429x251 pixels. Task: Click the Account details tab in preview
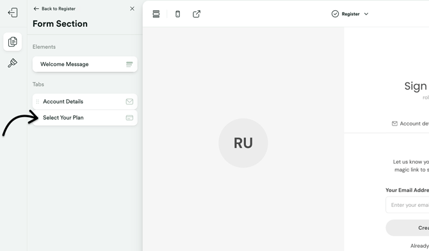410,124
